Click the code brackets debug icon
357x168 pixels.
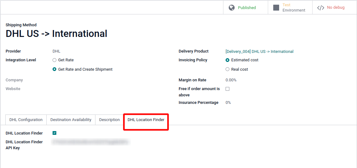click(x=321, y=8)
